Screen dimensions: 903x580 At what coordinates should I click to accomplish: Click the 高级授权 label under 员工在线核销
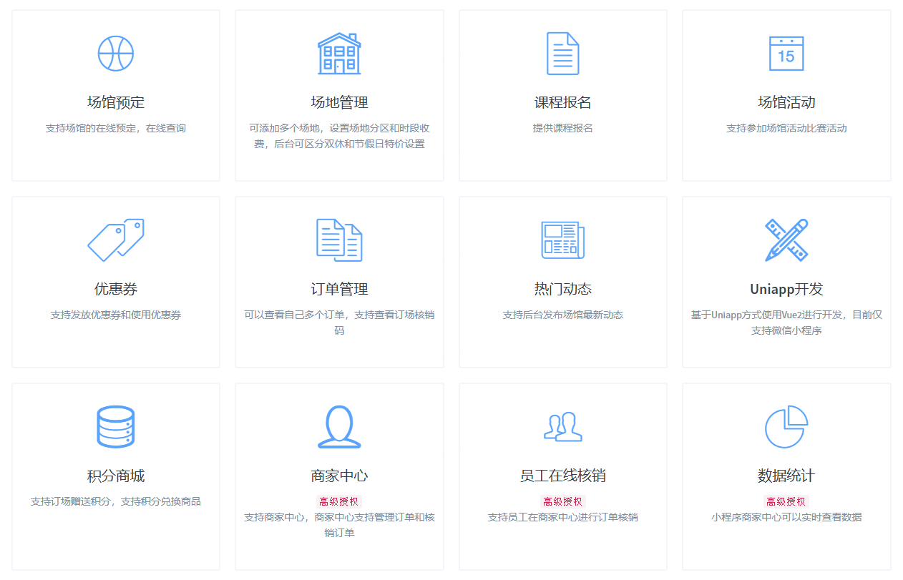(562, 501)
